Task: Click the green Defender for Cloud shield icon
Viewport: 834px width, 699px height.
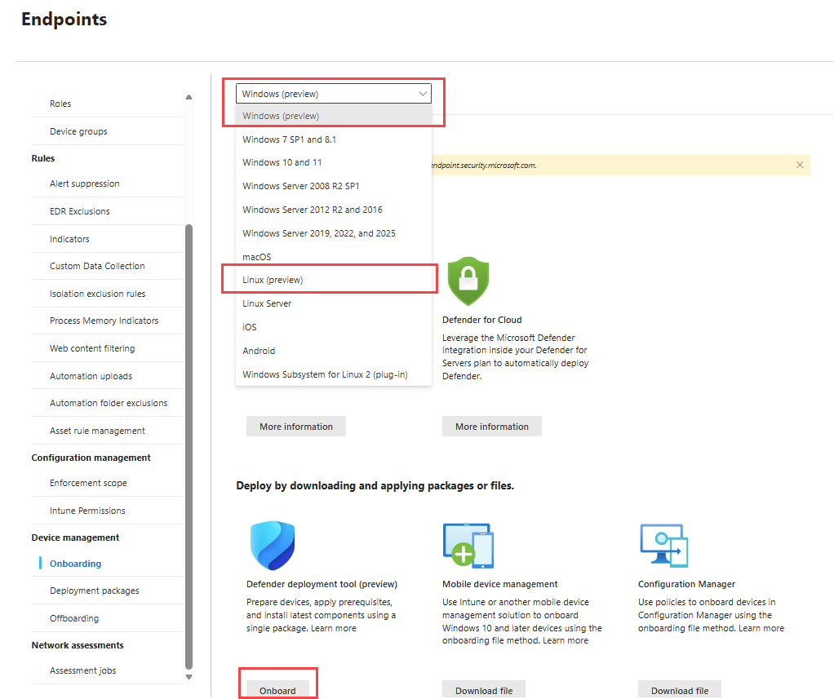Action: [468, 281]
